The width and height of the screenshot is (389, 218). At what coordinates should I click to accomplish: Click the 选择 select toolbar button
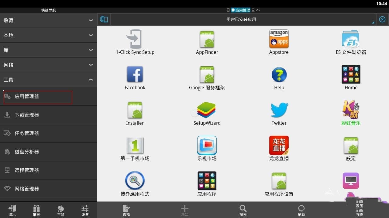coord(126,210)
